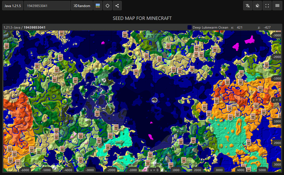Click the dark blue biome color swatch
The image size is (284, 175).
pyautogui.click(x=189, y=27)
